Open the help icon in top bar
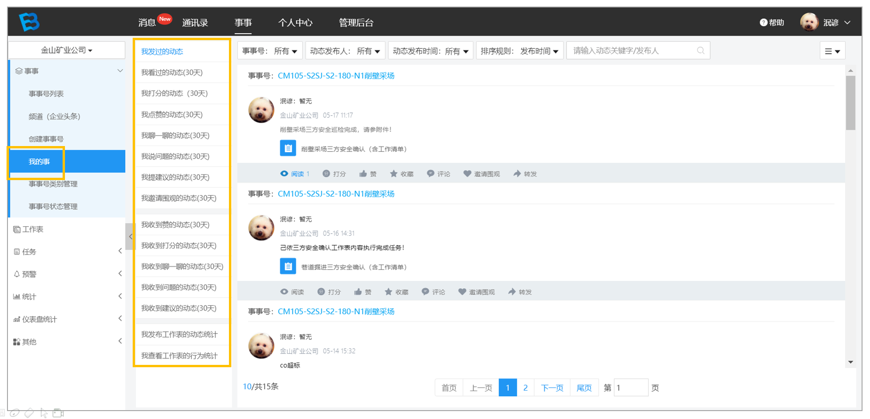The image size is (870, 419). (763, 22)
